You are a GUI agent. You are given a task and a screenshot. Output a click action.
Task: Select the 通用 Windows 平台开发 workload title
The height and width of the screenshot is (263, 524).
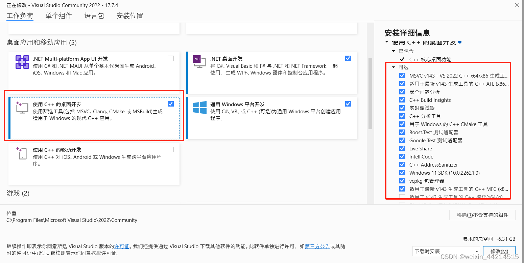[237, 104]
